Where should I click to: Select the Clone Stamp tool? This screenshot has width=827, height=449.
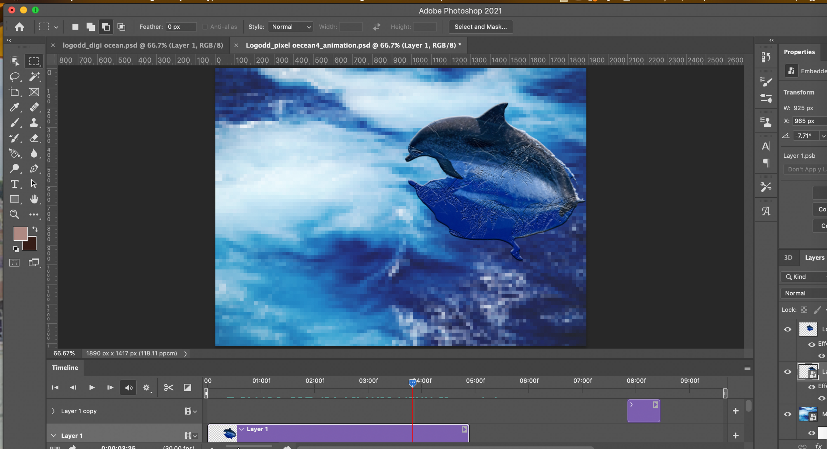[x=34, y=123]
